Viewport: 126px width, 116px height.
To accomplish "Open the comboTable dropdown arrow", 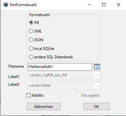I will point(98,86).
